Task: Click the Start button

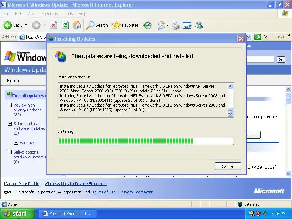Action: 18,214
